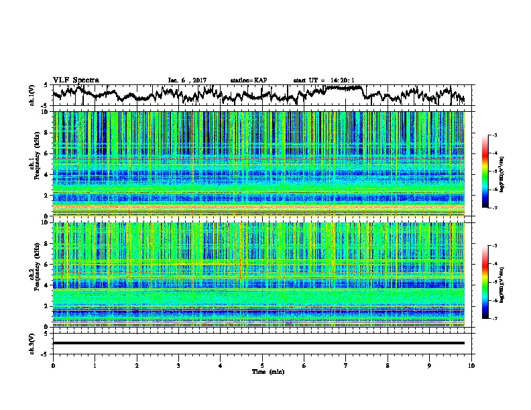Click time axis tick label "2"
The height and width of the screenshot is (410, 531).
click(x=137, y=365)
